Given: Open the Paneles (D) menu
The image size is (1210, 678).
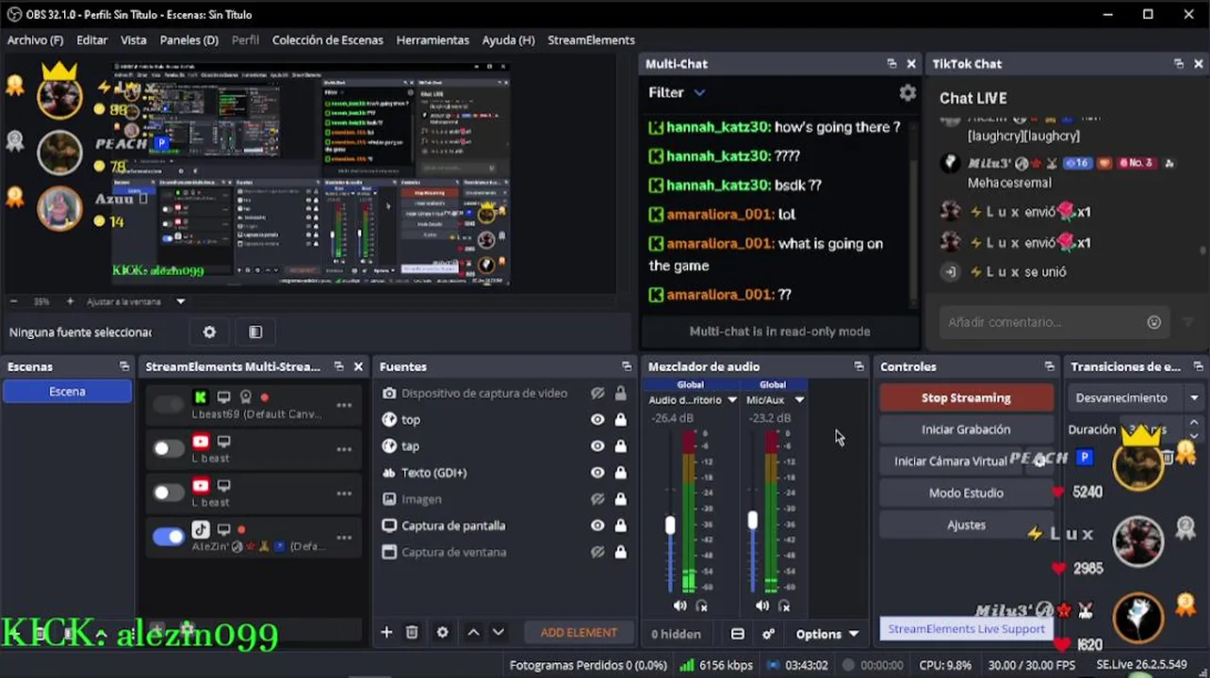Looking at the screenshot, I should [188, 40].
